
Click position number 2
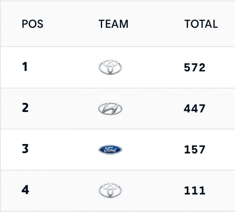(25, 108)
